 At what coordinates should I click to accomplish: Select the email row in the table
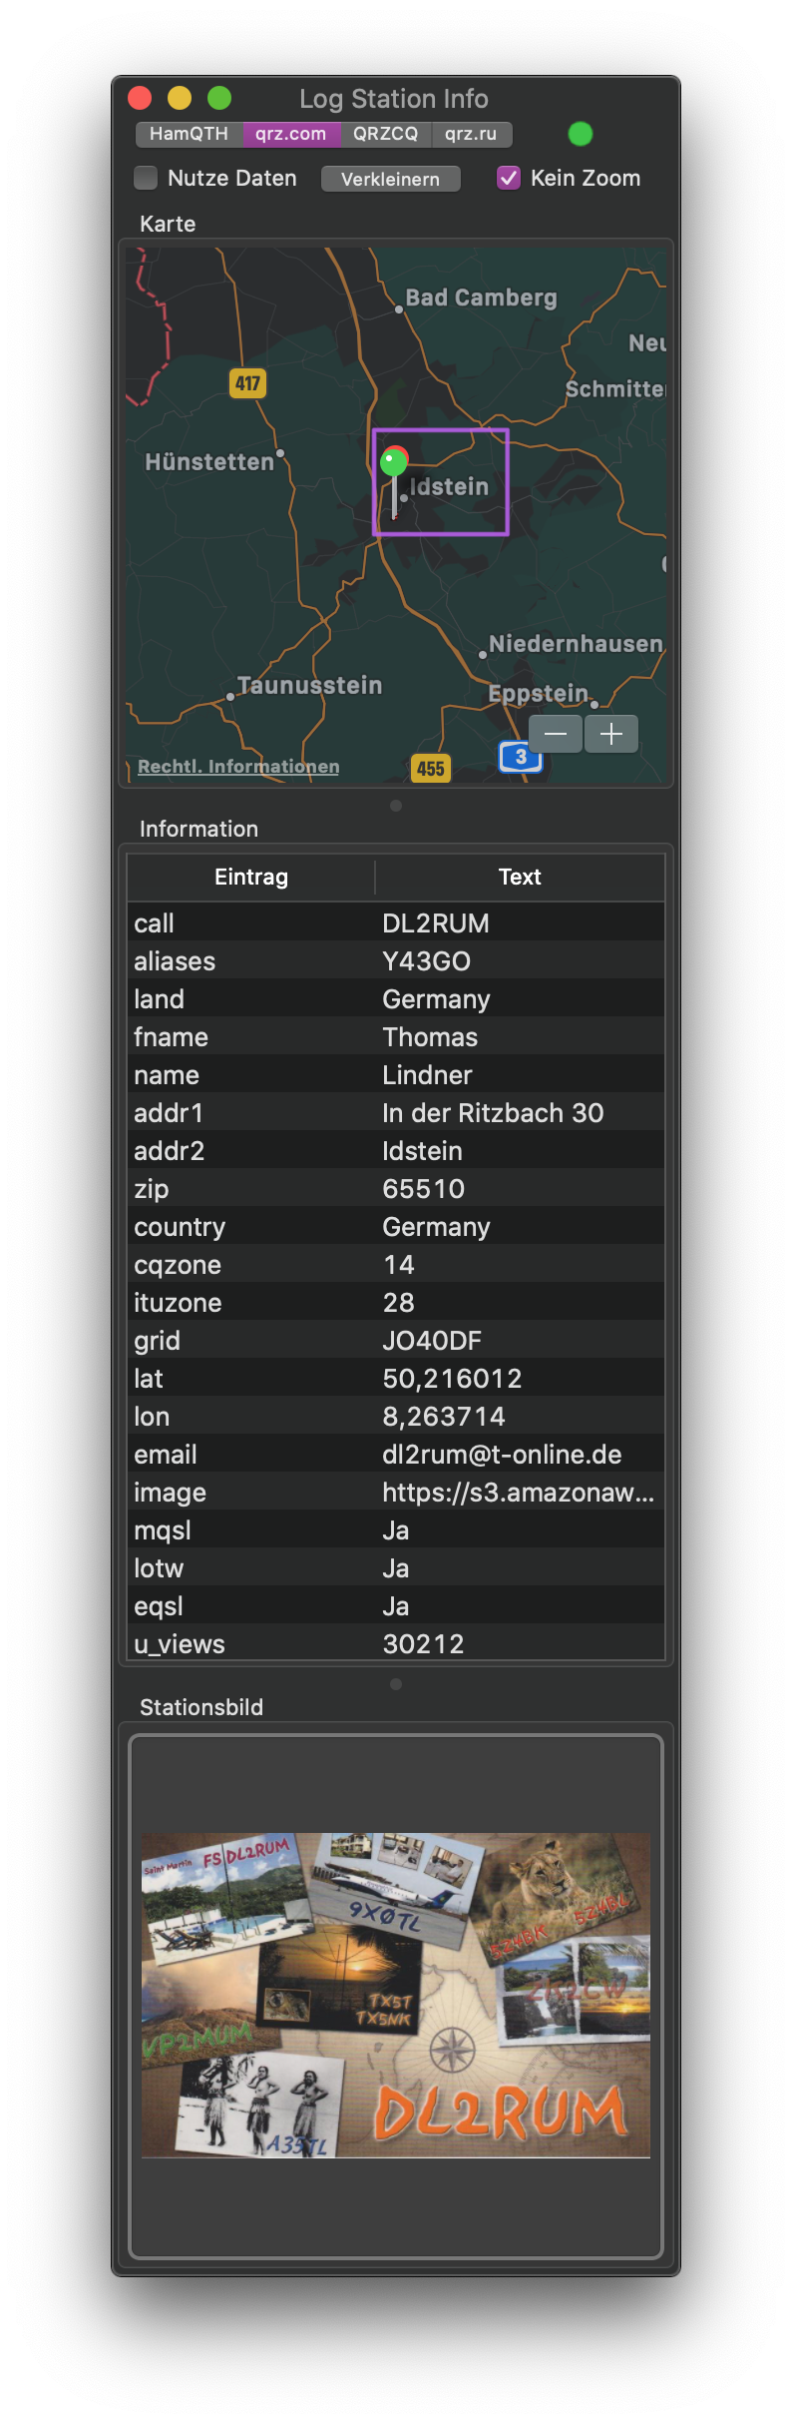(396, 1455)
